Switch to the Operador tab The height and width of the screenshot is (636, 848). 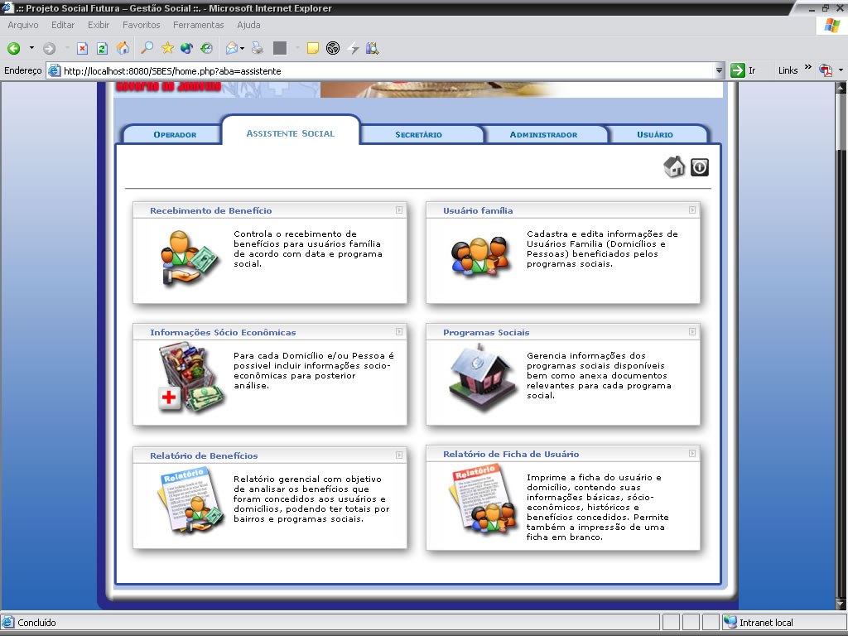(x=175, y=134)
